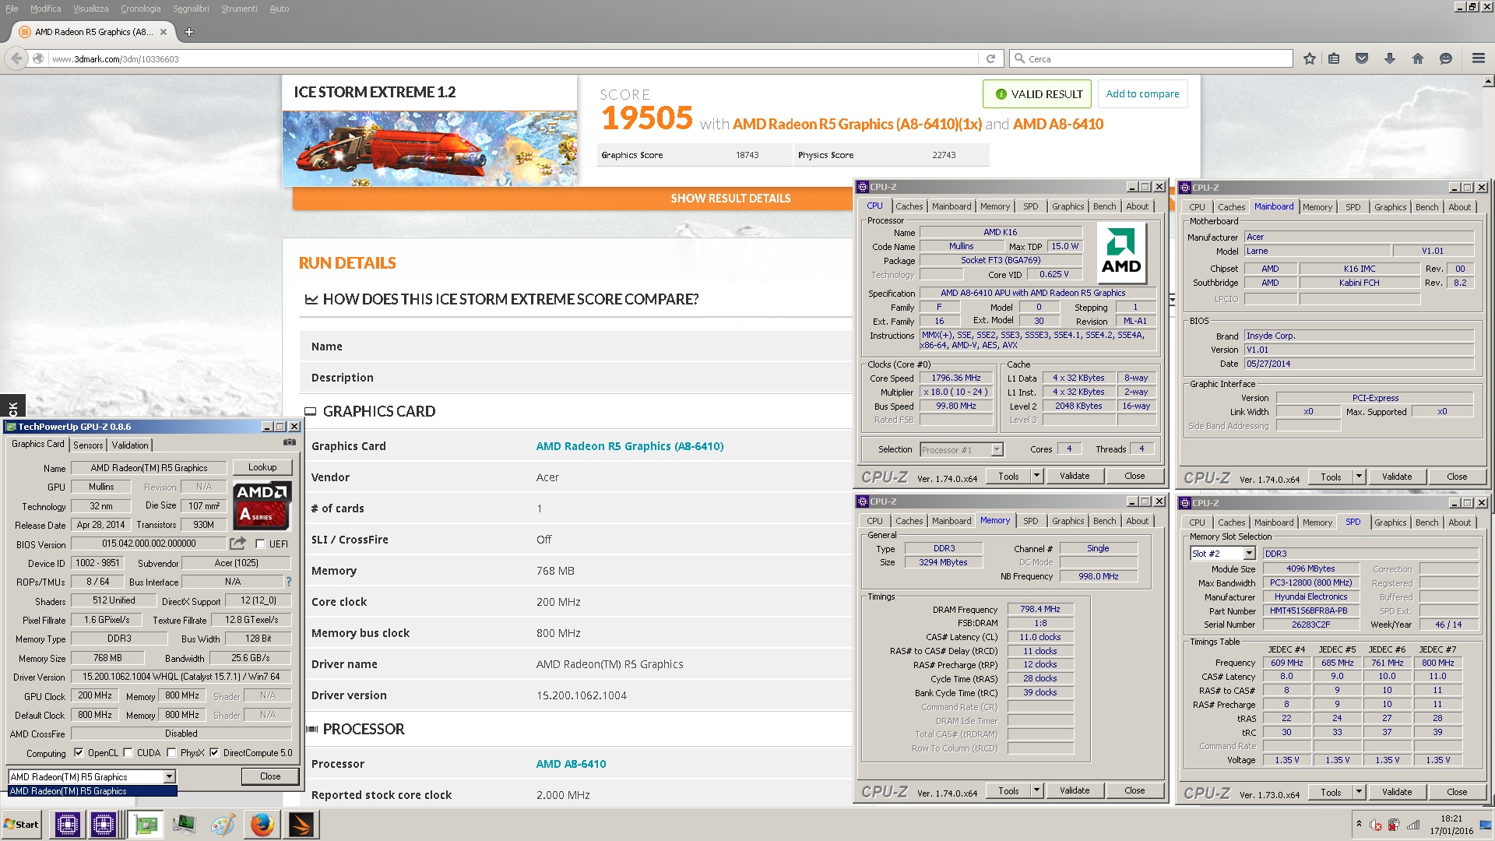This screenshot has height=841, width=1495.
Task: Toggle the OpenCL checkbox in GPU-Z
Action: (x=79, y=752)
